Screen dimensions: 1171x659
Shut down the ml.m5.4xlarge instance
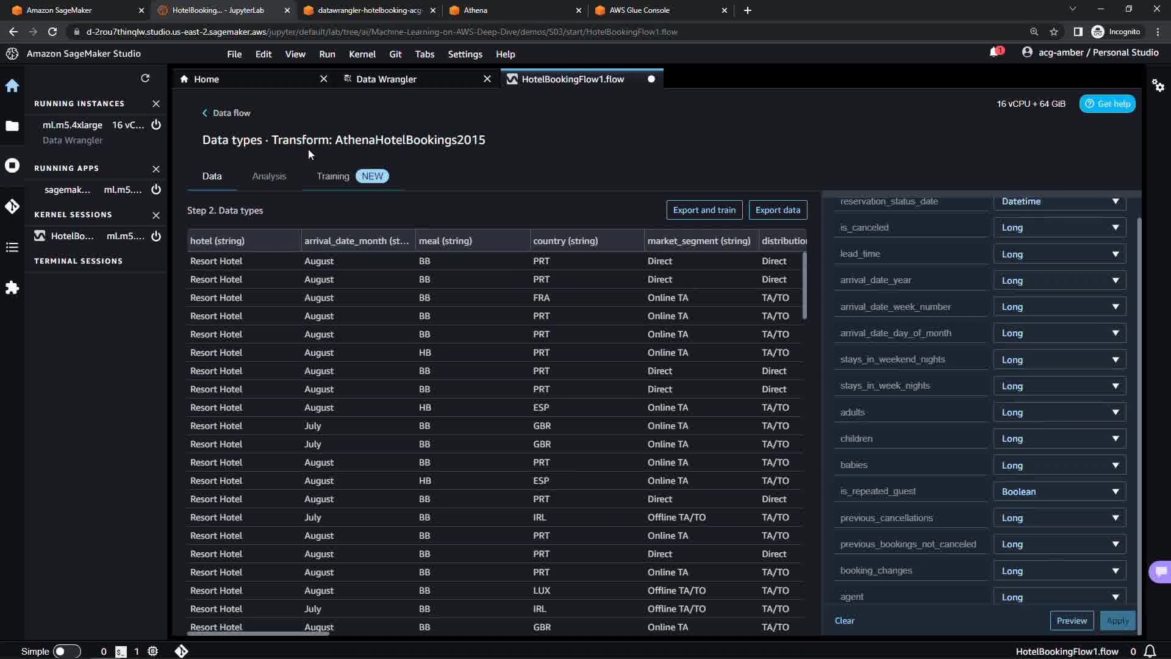coord(156,124)
